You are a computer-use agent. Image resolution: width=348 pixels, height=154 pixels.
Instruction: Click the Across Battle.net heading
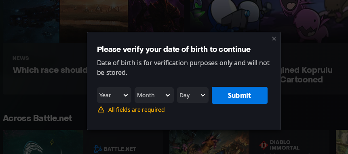pos(38,118)
